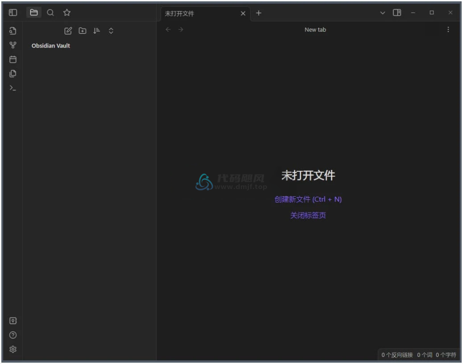
Task: Click the New tab title
Action: [315, 29]
